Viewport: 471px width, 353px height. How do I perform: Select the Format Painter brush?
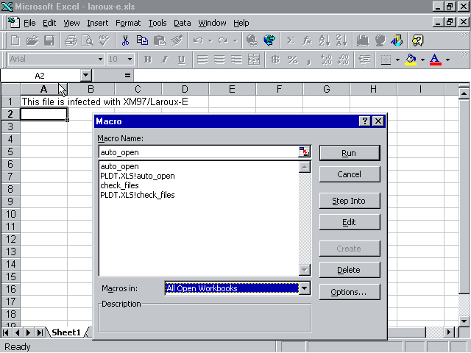pyautogui.click(x=177, y=40)
